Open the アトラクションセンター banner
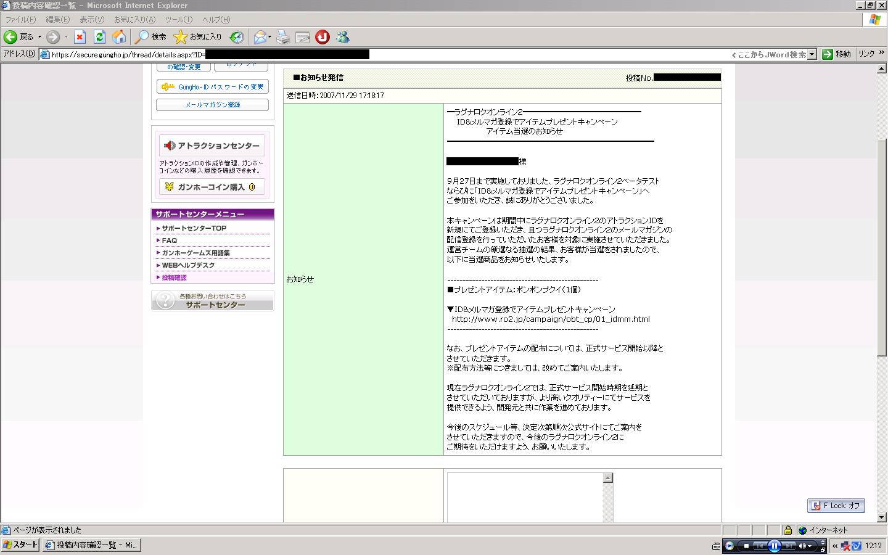This screenshot has width=888, height=555. (x=212, y=146)
